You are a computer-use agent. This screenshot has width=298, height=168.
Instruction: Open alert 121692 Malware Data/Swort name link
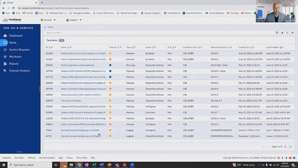coord(83,53)
